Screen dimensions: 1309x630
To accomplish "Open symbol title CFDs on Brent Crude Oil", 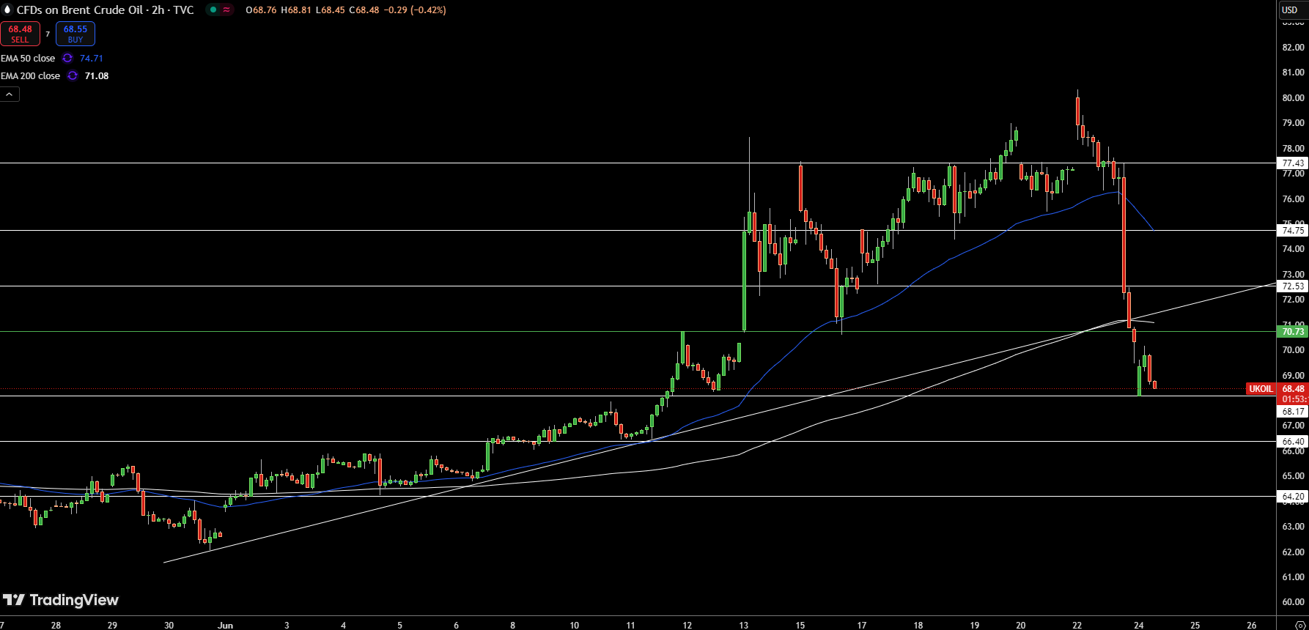I will (x=105, y=10).
